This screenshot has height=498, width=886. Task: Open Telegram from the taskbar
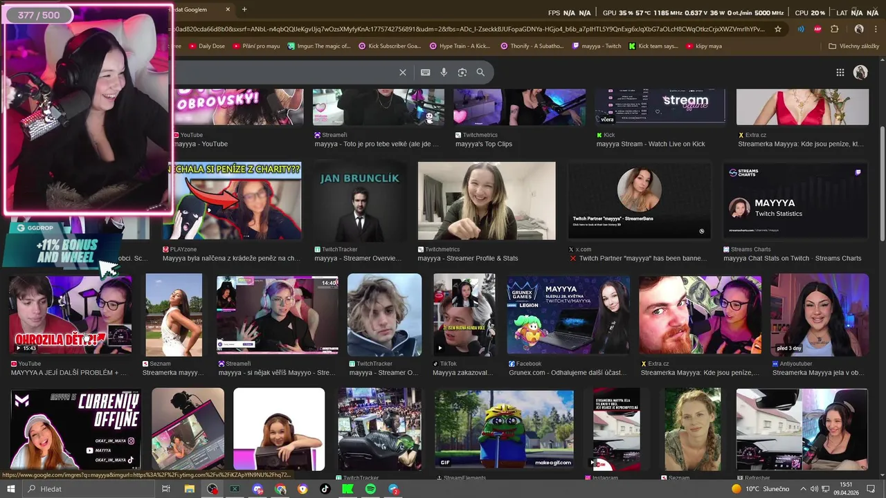coord(393,489)
